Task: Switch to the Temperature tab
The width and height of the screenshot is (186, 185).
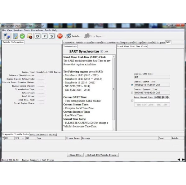Action: [x=126, y=42]
